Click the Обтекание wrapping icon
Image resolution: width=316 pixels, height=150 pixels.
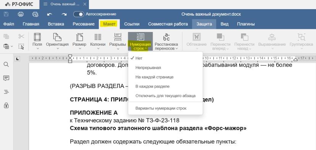pyautogui.click(x=197, y=37)
